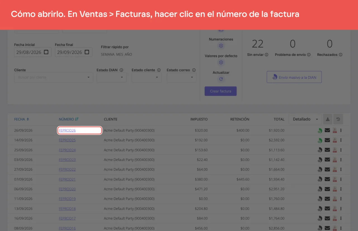Click the info icon beside Problema de envío

(x=309, y=55)
